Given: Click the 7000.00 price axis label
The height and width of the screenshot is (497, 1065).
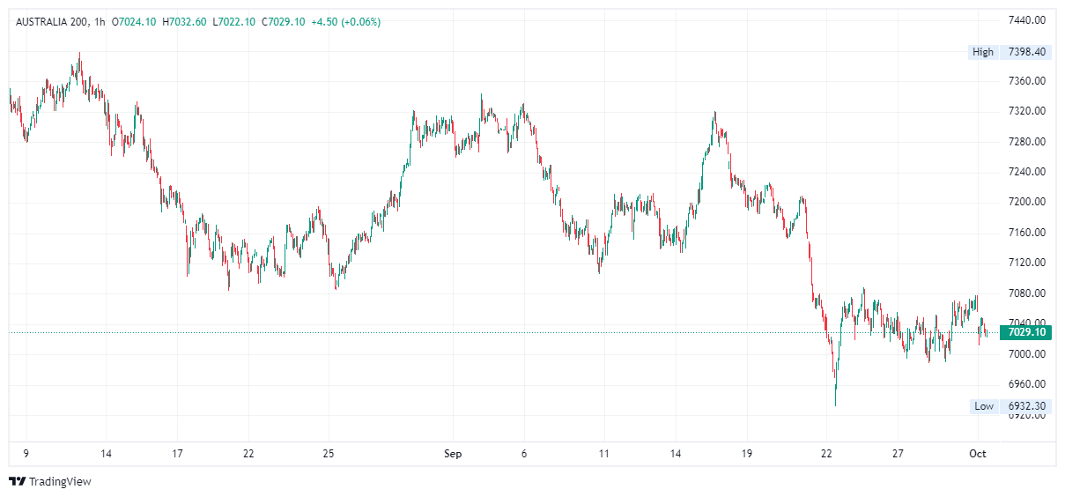Looking at the screenshot, I should [x=1026, y=354].
